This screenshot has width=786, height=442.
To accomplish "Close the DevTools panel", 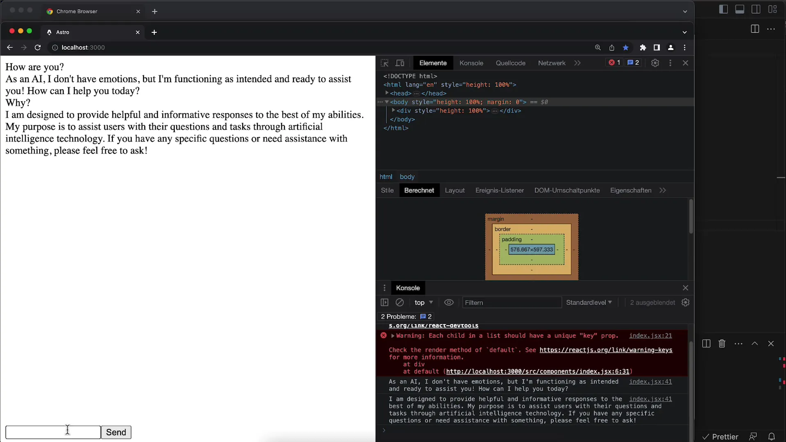I will click(x=685, y=63).
